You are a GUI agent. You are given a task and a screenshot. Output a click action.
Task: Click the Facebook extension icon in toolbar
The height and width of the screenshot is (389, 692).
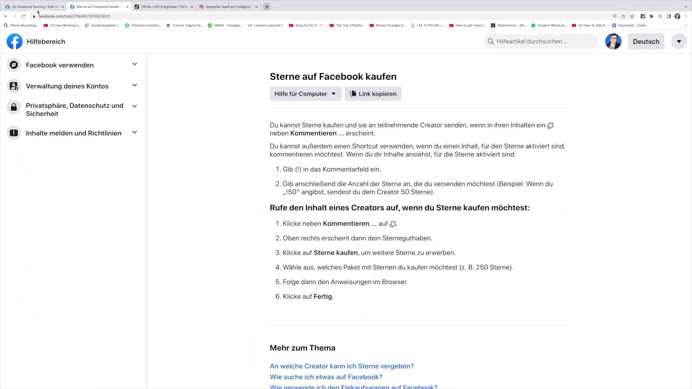(643, 16)
